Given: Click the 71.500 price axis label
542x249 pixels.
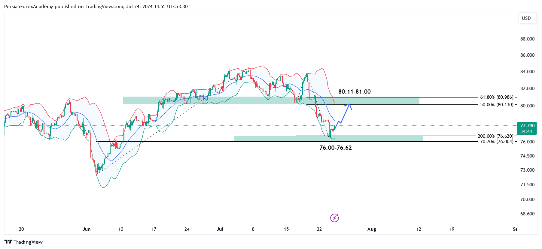Looking at the screenshot, I should tap(527, 184).
